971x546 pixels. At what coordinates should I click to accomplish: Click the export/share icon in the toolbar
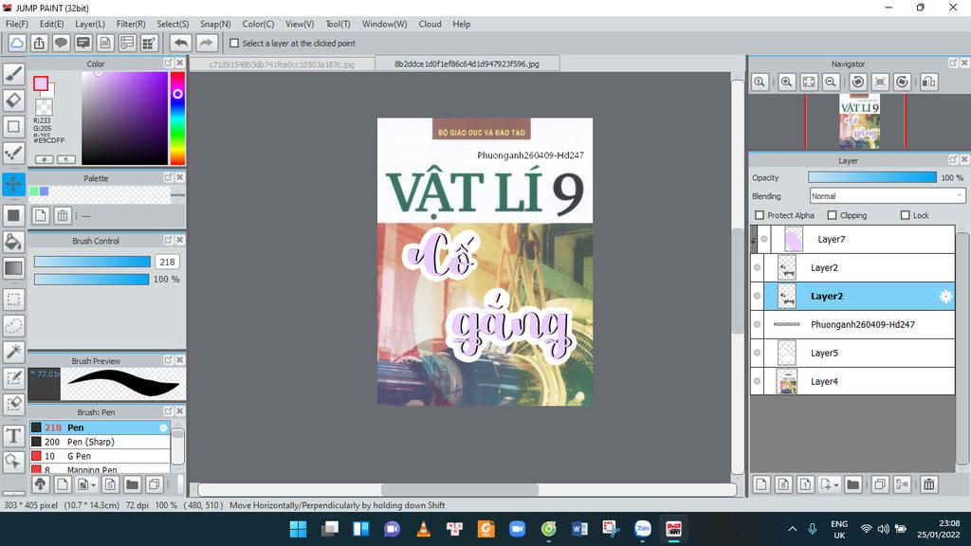click(39, 44)
